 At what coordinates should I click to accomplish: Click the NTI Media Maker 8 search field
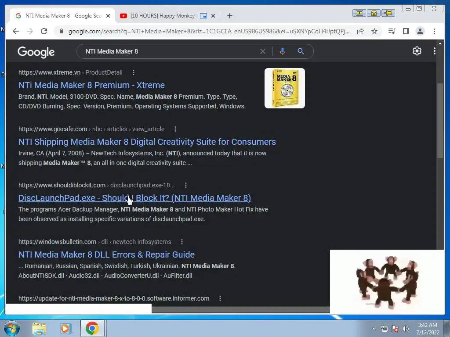(x=169, y=51)
